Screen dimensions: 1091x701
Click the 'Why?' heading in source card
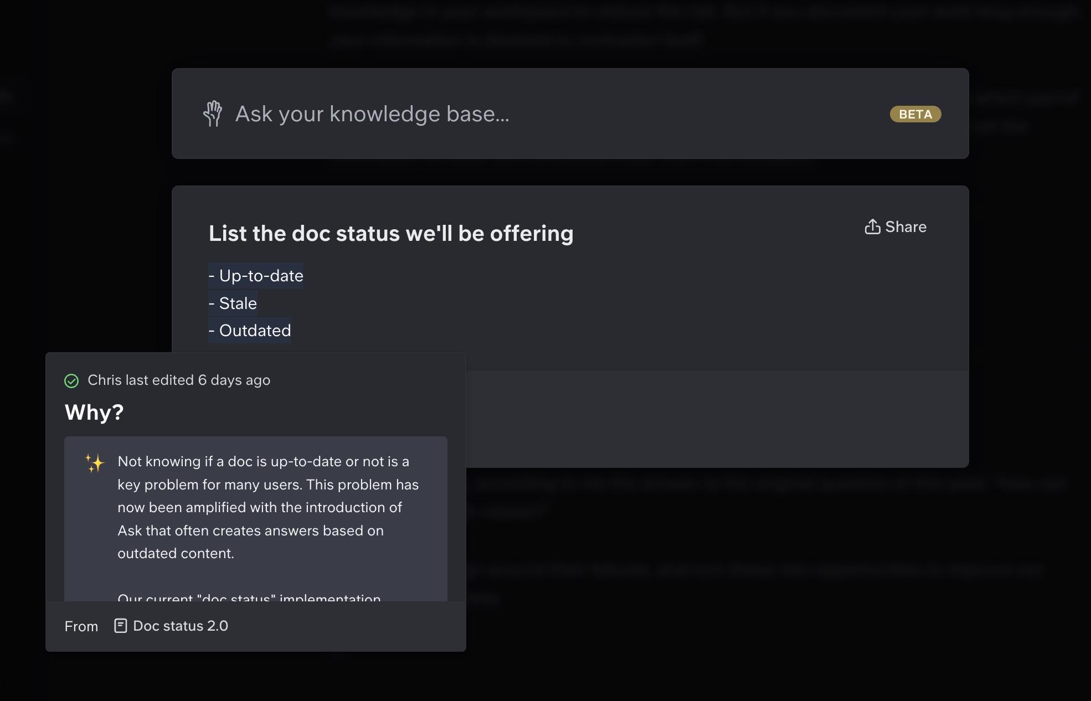(94, 413)
